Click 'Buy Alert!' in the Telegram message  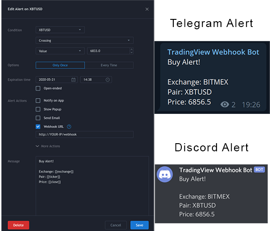click(x=184, y=62)
